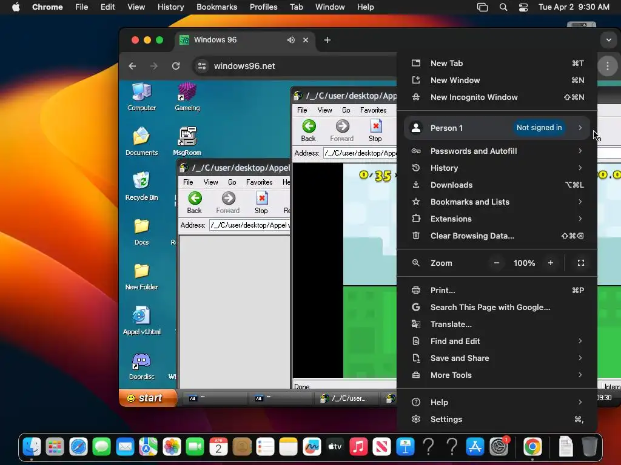
Task: Open System Settings from the Dock
Action: point(498,447)
